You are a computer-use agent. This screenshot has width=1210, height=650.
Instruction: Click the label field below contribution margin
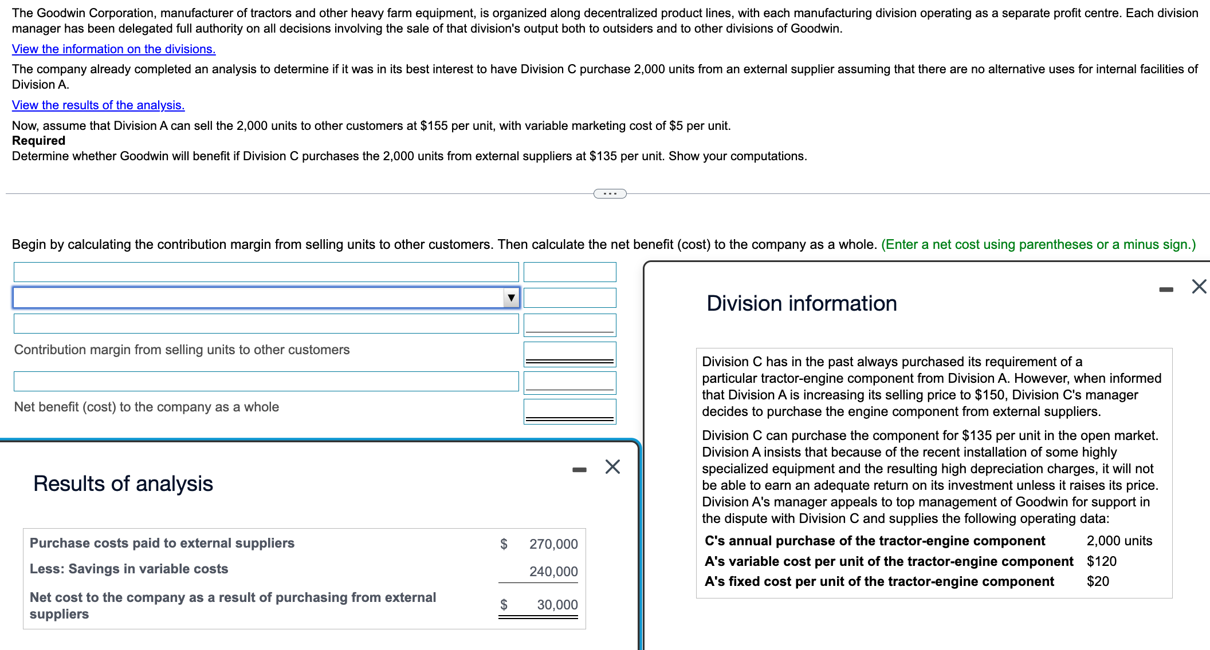266,381
